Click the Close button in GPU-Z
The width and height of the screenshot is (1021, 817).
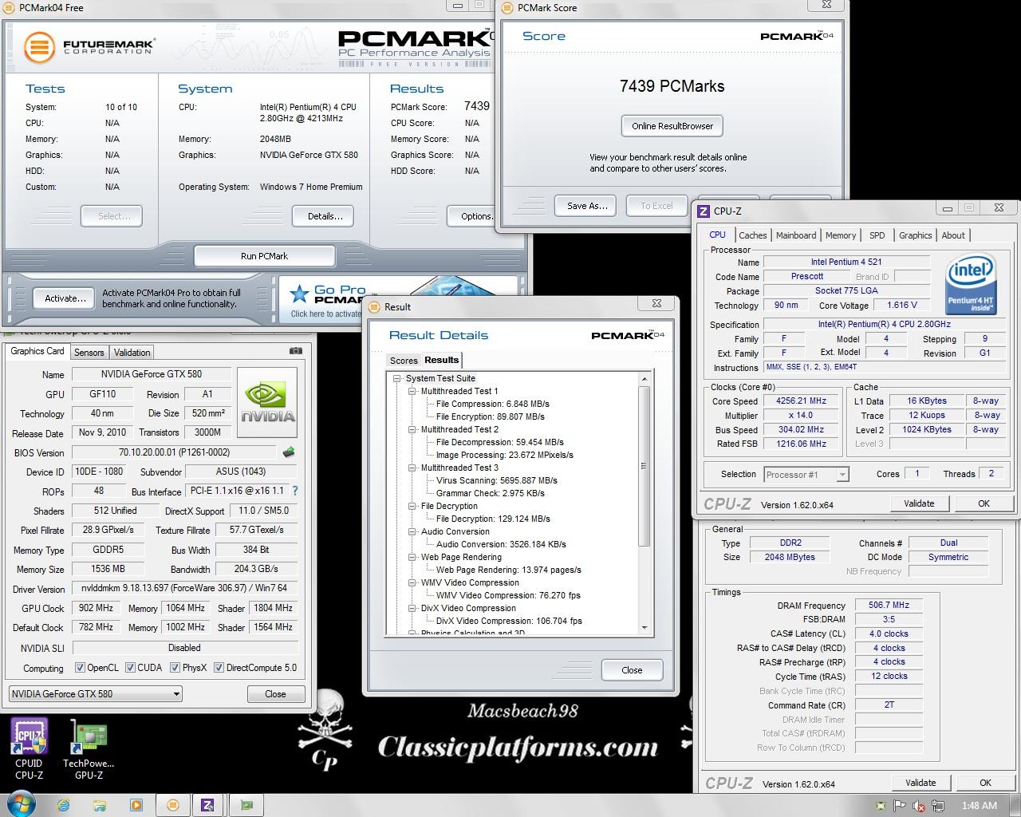(x=275, y=694)
